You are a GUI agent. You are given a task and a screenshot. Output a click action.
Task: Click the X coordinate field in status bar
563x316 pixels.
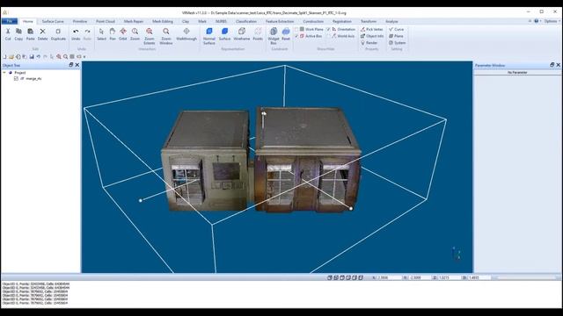(388, 277)
